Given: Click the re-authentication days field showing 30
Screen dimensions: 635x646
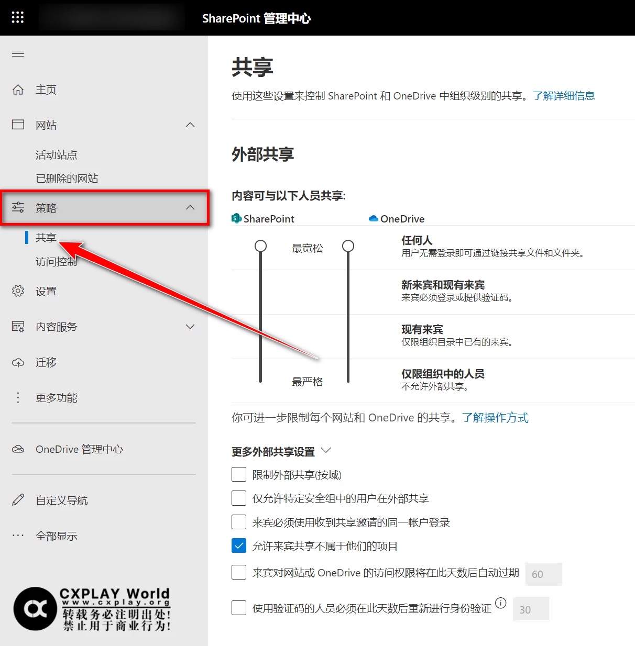Looking at the screenshot, I should 531,609.
